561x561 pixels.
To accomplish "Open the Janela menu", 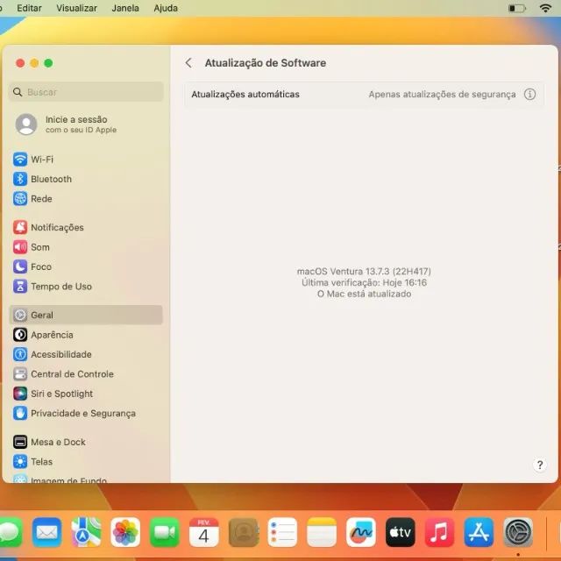I will pos(125,8).
